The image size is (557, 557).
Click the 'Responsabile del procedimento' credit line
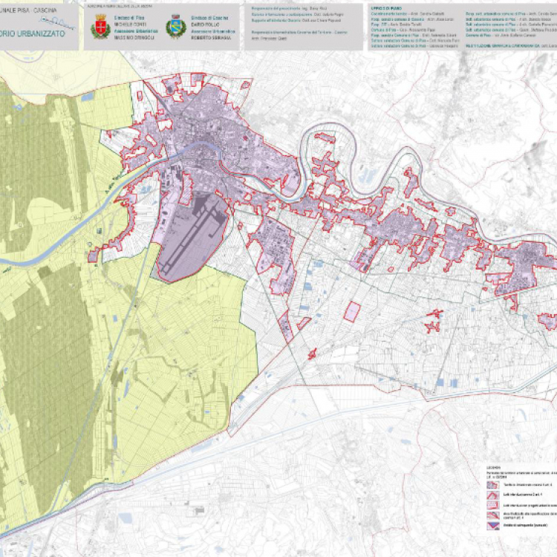tap(289, 8)
